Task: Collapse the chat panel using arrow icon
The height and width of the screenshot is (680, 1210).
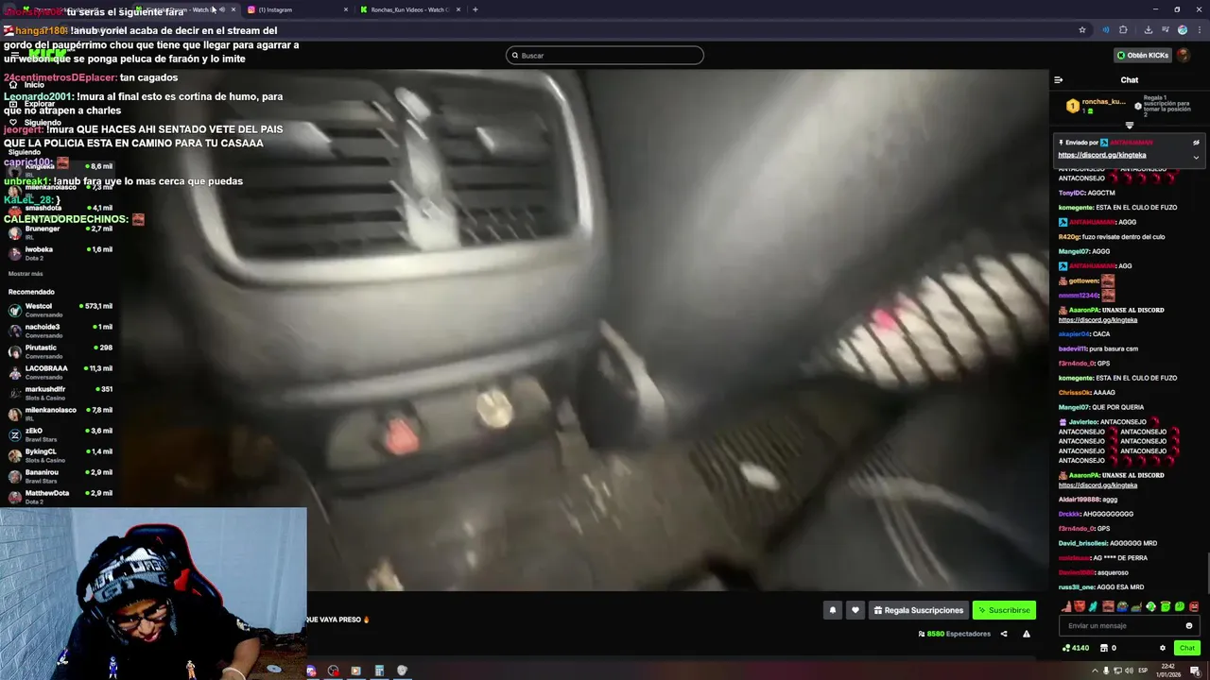Action: (1058, 80)
